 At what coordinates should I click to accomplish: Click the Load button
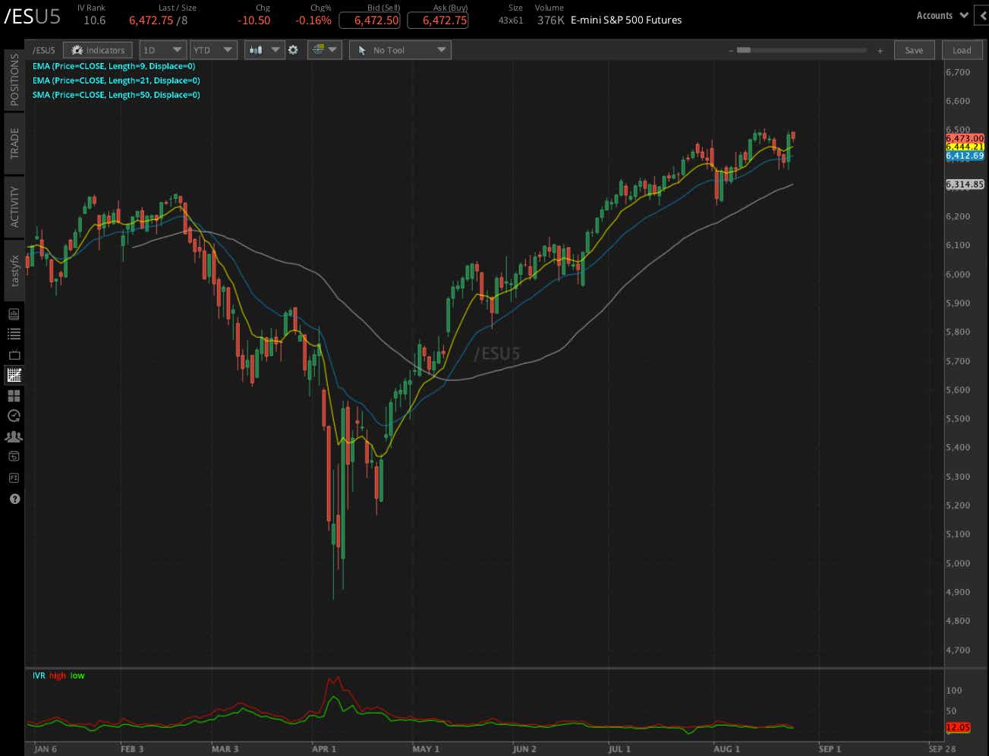click(x=962, y=49)
